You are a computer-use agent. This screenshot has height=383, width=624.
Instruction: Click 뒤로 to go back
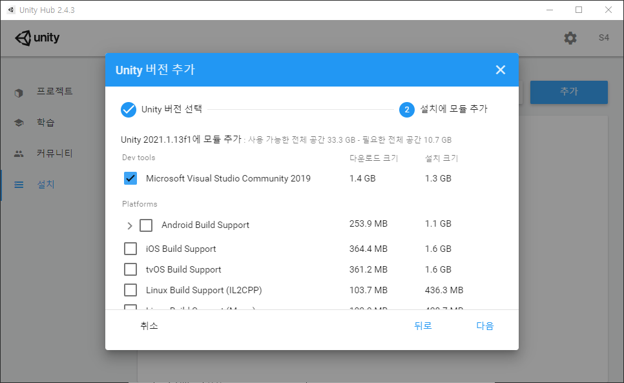pyautogui.click(x=423, y=326)
